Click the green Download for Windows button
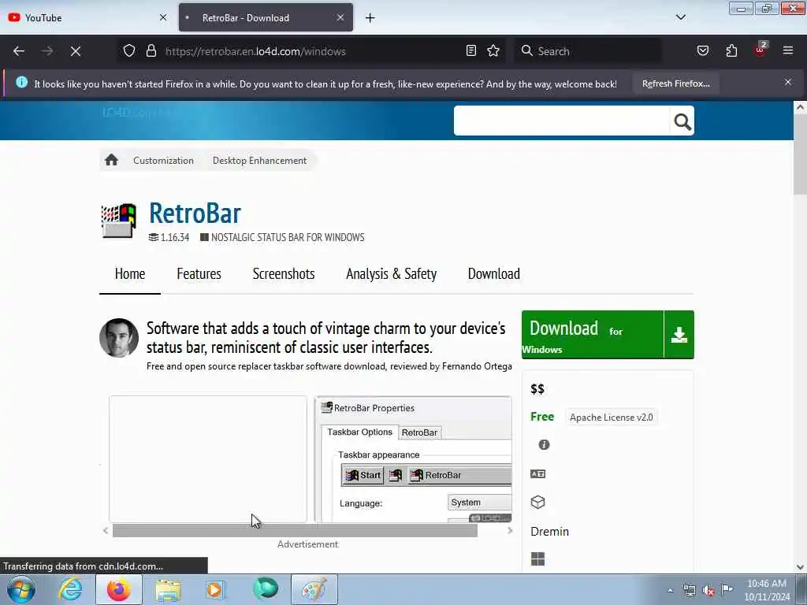This screenshot has height=605, width=807. [x=593, y=335]
